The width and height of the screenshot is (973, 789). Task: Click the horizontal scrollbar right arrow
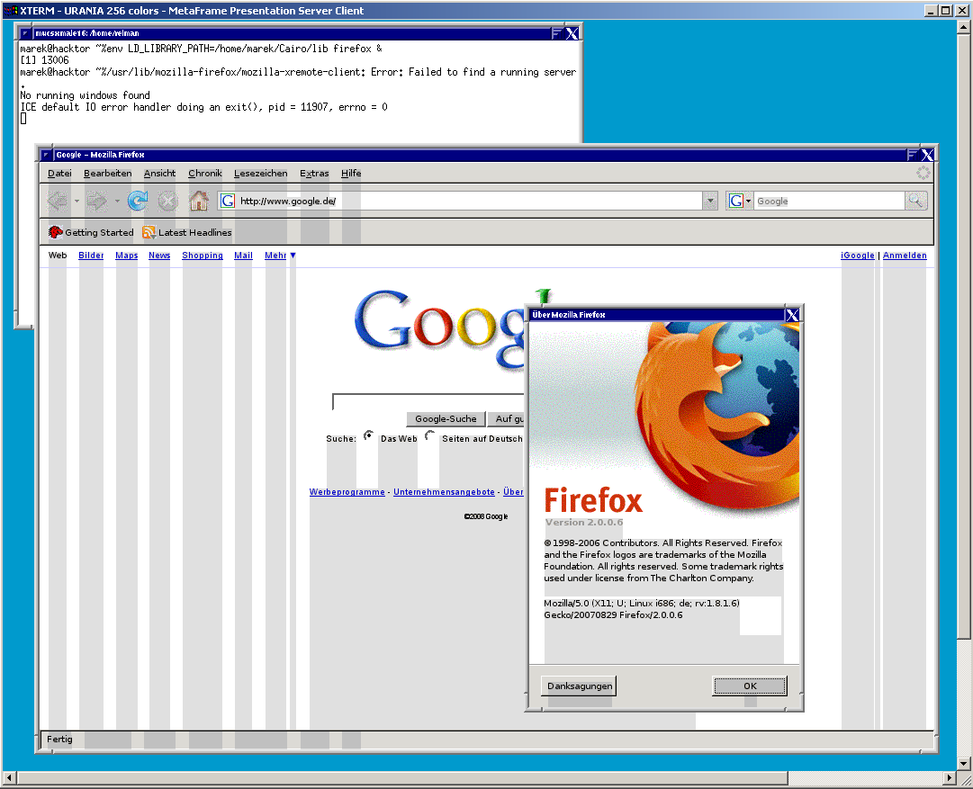[x=950, y=777]
